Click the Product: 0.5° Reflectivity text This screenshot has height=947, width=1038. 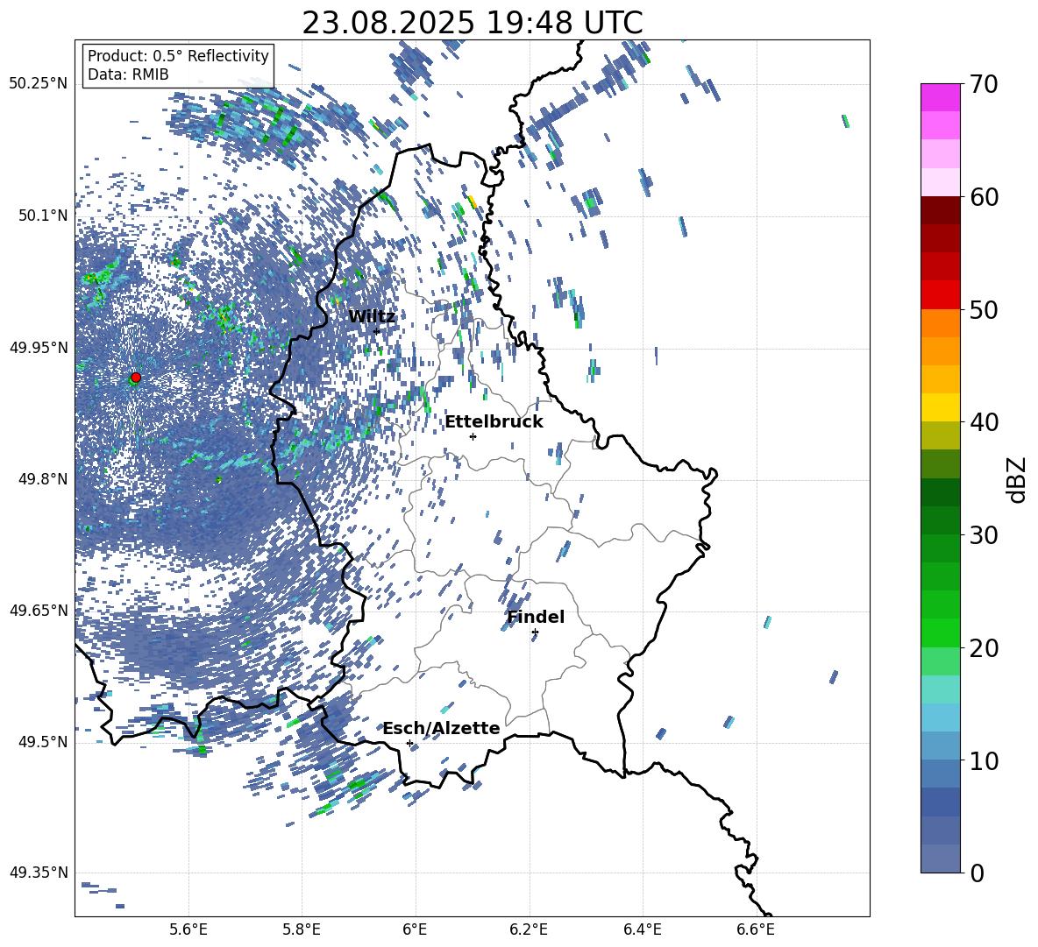pos(178,55)
